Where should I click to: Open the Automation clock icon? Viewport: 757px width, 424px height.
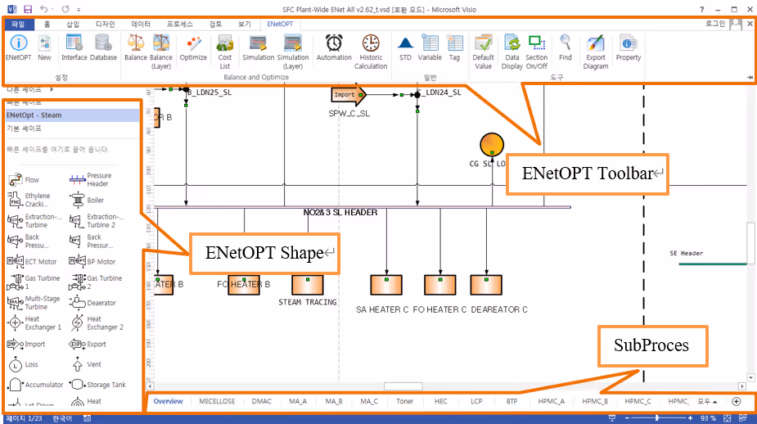(334, 47)
